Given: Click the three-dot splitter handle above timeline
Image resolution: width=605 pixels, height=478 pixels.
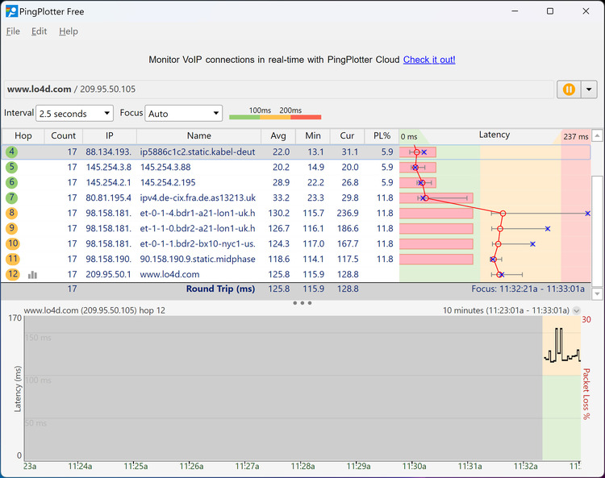Looking at the screenshot, I should point(302,303).
